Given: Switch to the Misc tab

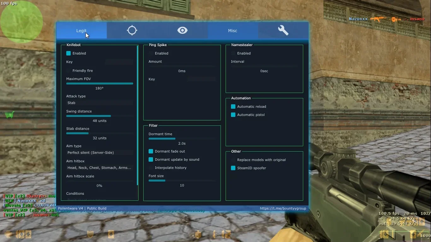Looking at the screenshot, I should [x=233, y=31].
